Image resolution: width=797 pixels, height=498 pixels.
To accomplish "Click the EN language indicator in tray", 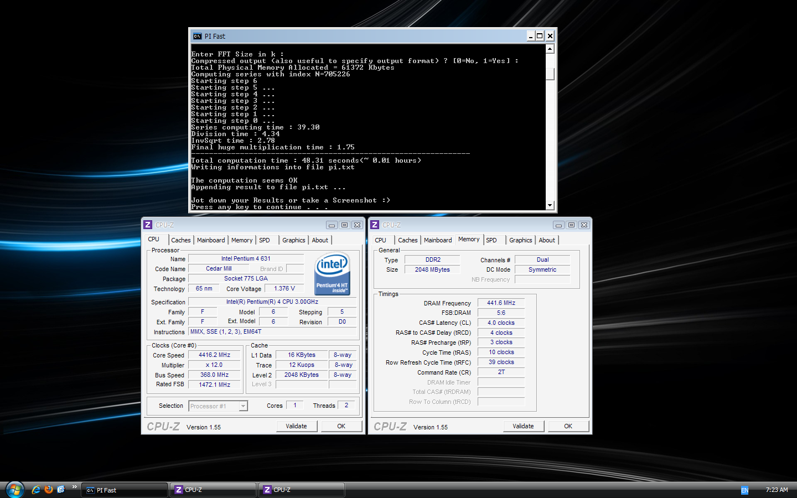I will (x=744, y=490).
